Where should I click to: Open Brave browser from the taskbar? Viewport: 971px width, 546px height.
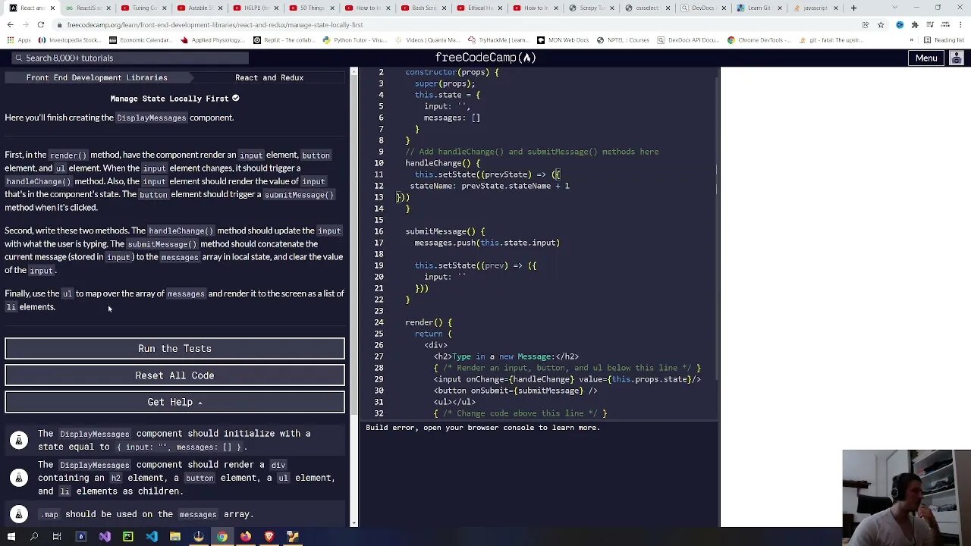pyautogui.click(x=269, y=537)
